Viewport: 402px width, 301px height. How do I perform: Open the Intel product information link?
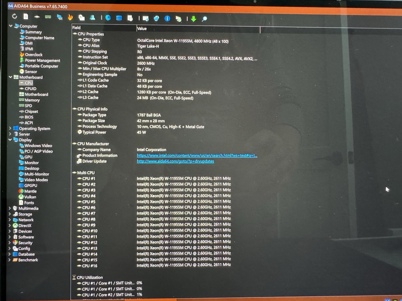tap(197, 156)
